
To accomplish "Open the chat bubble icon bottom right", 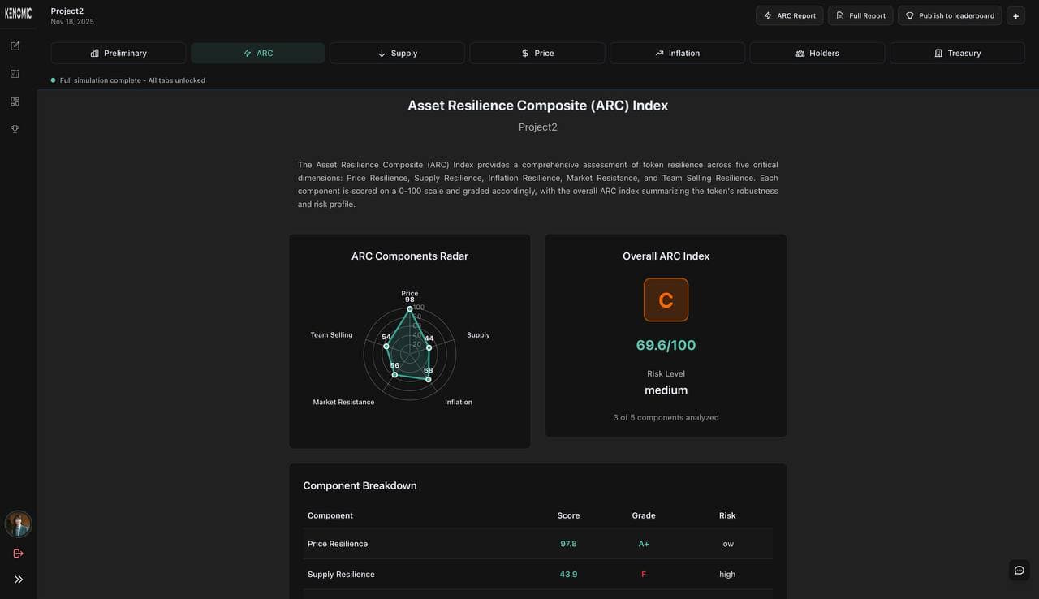I will (x=1019, y=570).
